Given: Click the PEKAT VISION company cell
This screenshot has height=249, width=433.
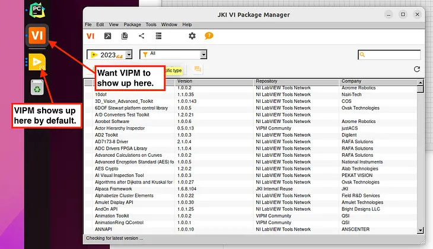Looking at the screenshot, I should click(x=357, y=176).
